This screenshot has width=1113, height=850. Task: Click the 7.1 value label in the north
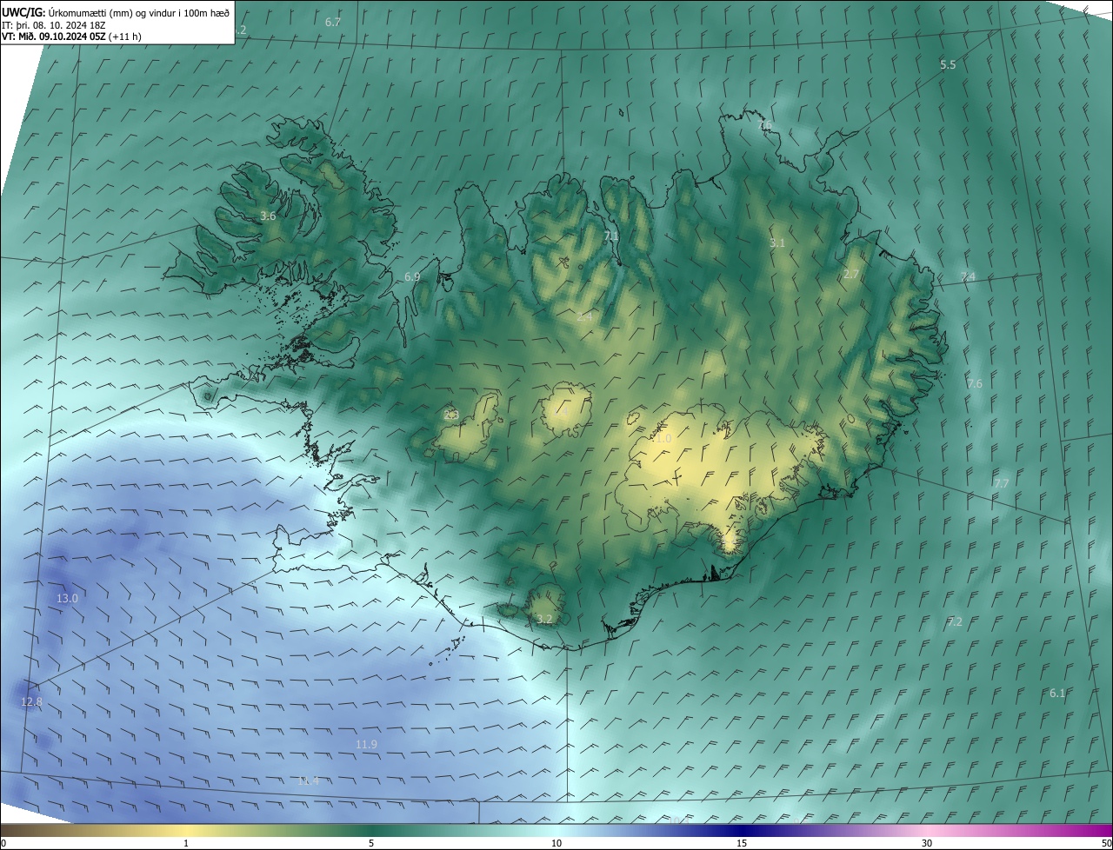tap(611, 236)
